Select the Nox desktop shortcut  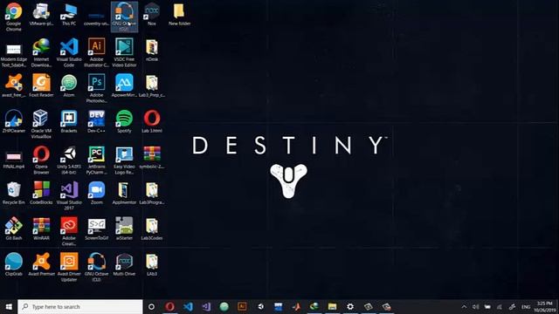[152, 14]
